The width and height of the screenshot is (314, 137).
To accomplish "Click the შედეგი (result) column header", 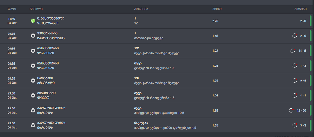I will [x=301, y=9].
